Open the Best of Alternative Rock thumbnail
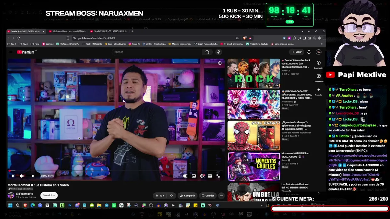The image size is (390, 219). (x=254, y=73)
